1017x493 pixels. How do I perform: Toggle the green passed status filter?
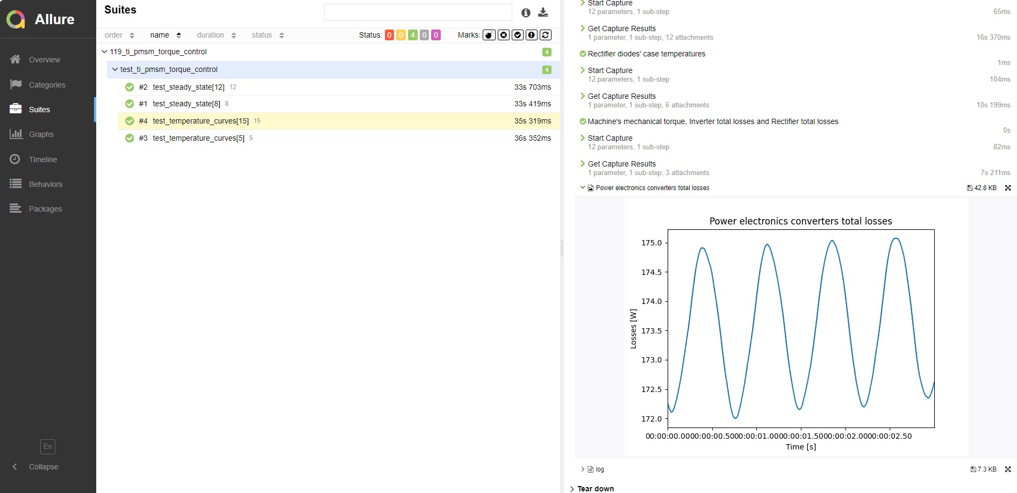tap(412, 35)
